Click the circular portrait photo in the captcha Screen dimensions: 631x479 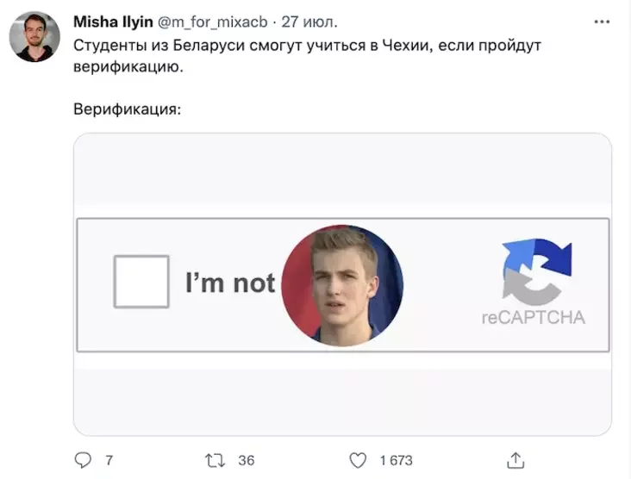pyautogui.click(x=342, y=285)
